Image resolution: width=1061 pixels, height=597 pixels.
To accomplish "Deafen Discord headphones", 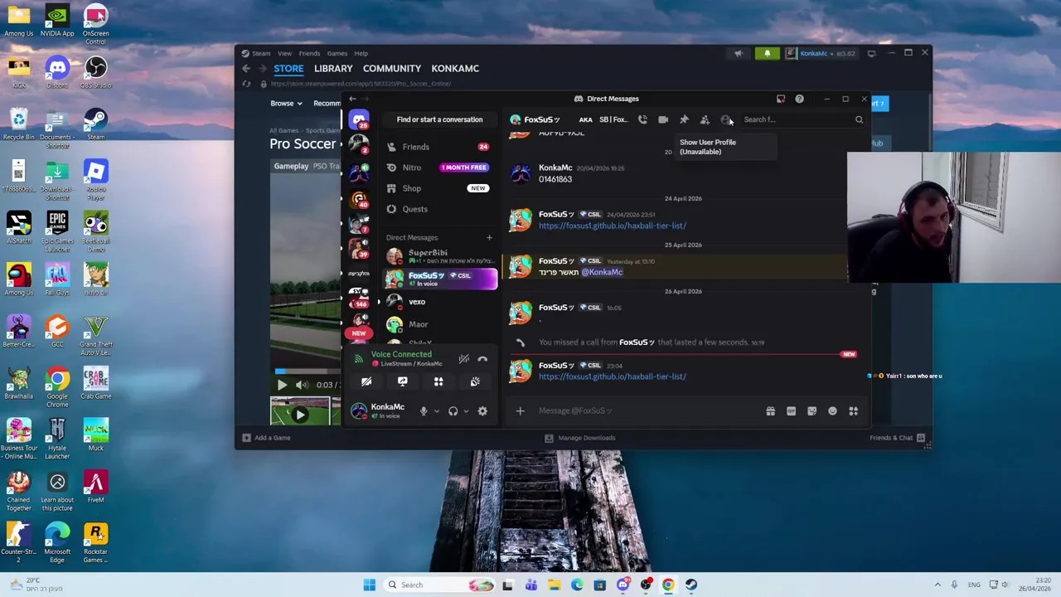I will [x=453, y=411].
